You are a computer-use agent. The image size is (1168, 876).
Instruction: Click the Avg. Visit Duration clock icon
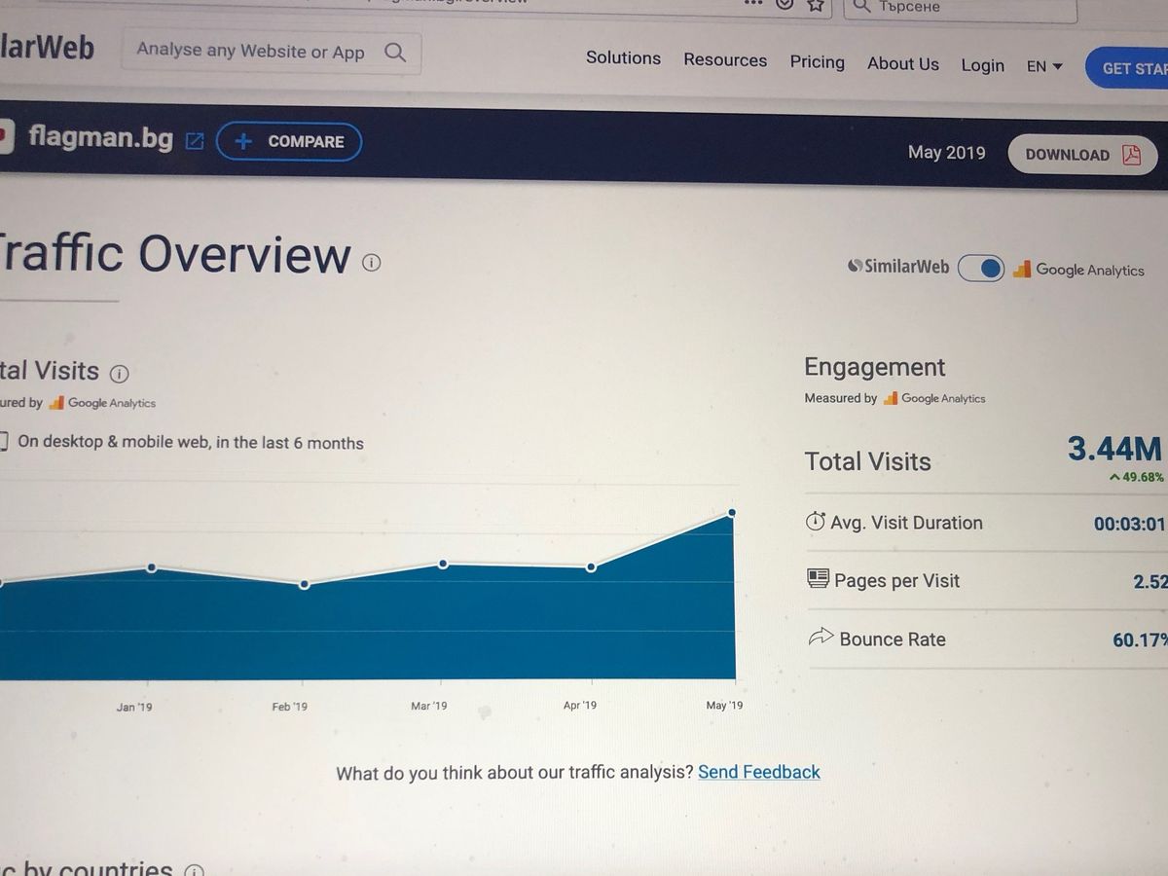click(816, 522)
